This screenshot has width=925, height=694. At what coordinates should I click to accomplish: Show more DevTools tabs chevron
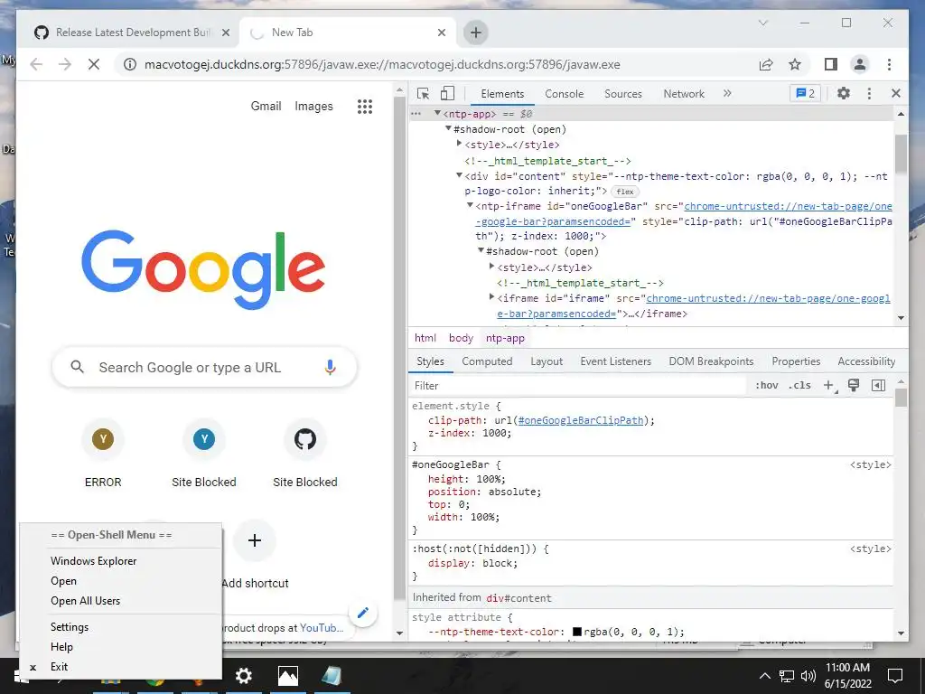(727, 93)
